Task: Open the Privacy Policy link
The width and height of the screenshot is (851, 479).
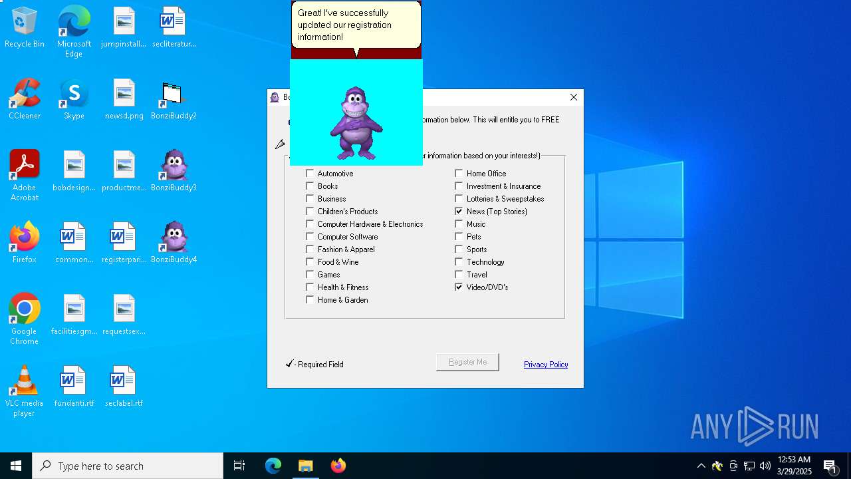Action: click(546, 365)
